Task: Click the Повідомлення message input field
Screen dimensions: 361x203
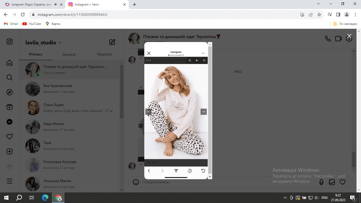Action: click(227, 182)
